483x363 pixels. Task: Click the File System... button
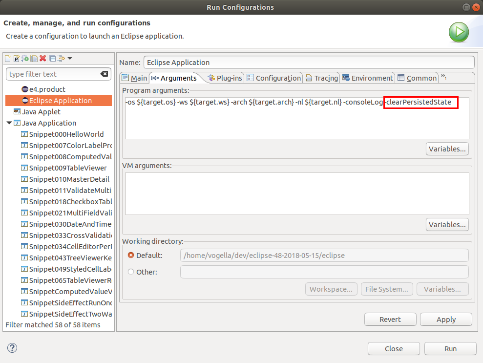[x=387, y=289]
